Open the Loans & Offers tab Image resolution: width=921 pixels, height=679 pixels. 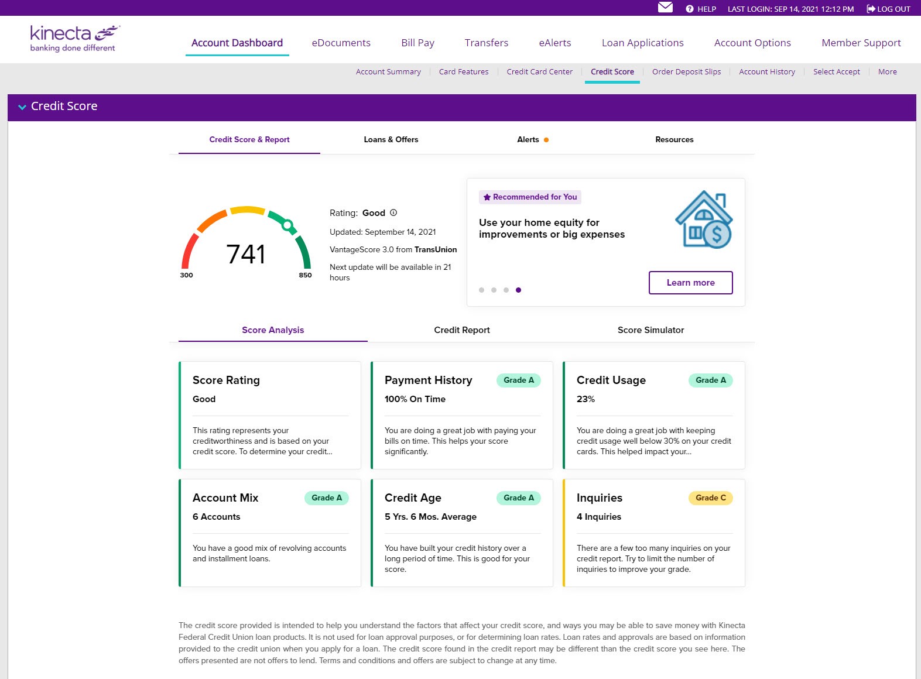point(391,140)
